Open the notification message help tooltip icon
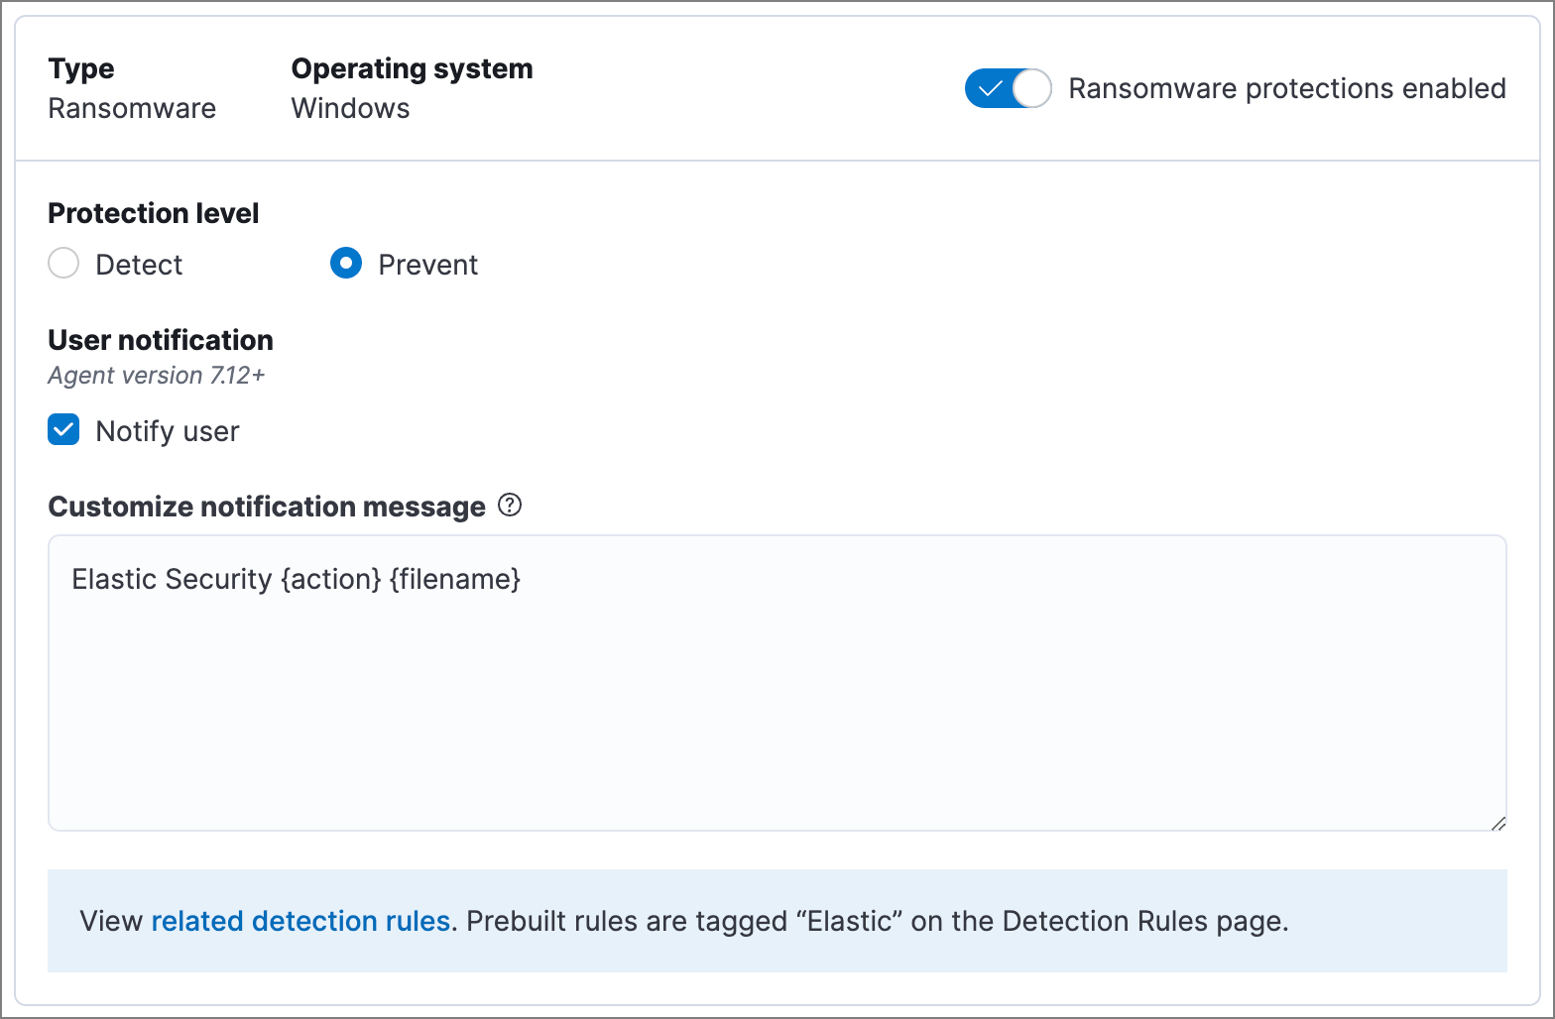 510,506
